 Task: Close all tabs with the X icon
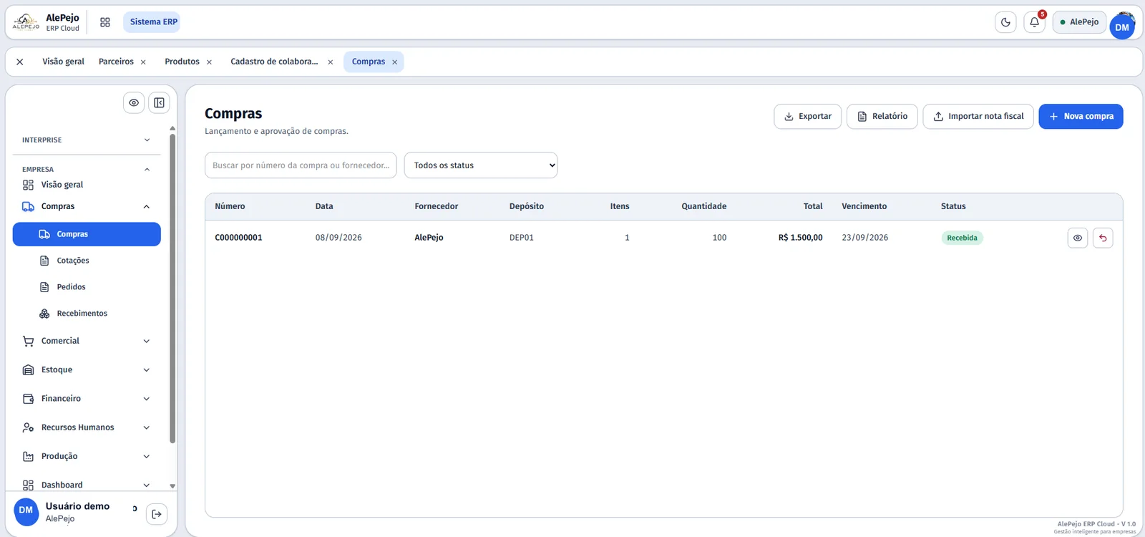pos(20,62)
